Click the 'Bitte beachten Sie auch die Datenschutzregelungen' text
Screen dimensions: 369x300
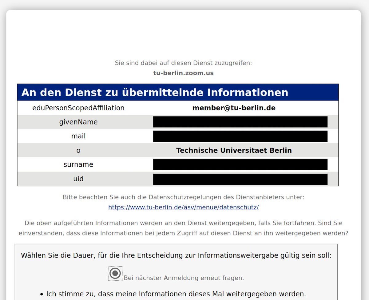pyautogui.click(x=183, y=197)
